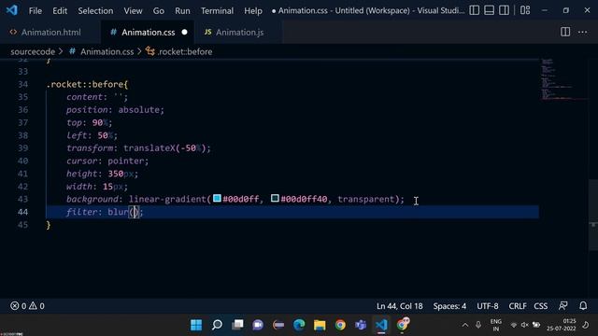Viewport: 598px width, 336px height.
Task: Change encoding via UTF-8 status item
Action: coord(488,306)
